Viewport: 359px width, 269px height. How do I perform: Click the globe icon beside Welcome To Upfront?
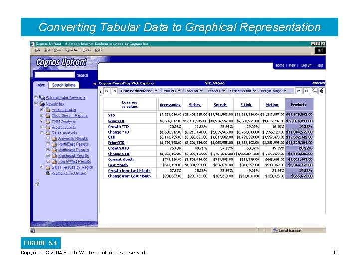[48, 173]
